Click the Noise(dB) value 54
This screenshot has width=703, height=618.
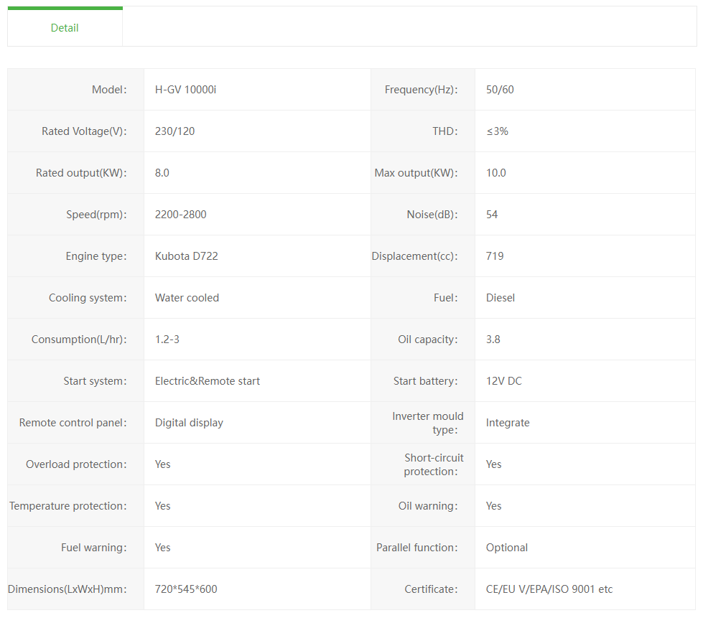492,215
